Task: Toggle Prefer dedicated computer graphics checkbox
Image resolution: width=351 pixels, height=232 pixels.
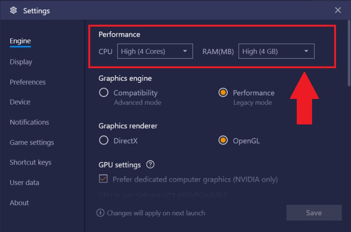Action: (103, 179)
